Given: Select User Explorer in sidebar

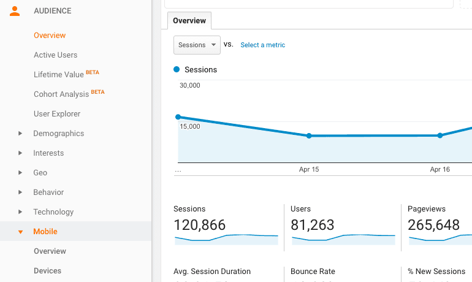Looking at the screenshot, I should (57, 114).
